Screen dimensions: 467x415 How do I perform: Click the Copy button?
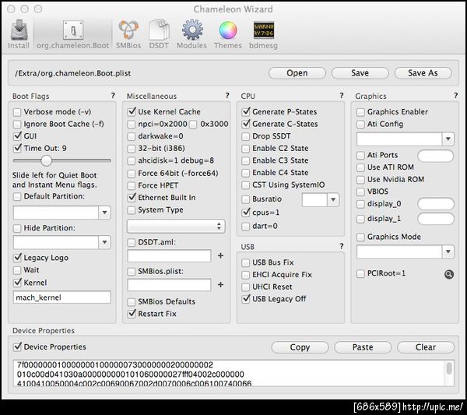click(x=300, y=347)
